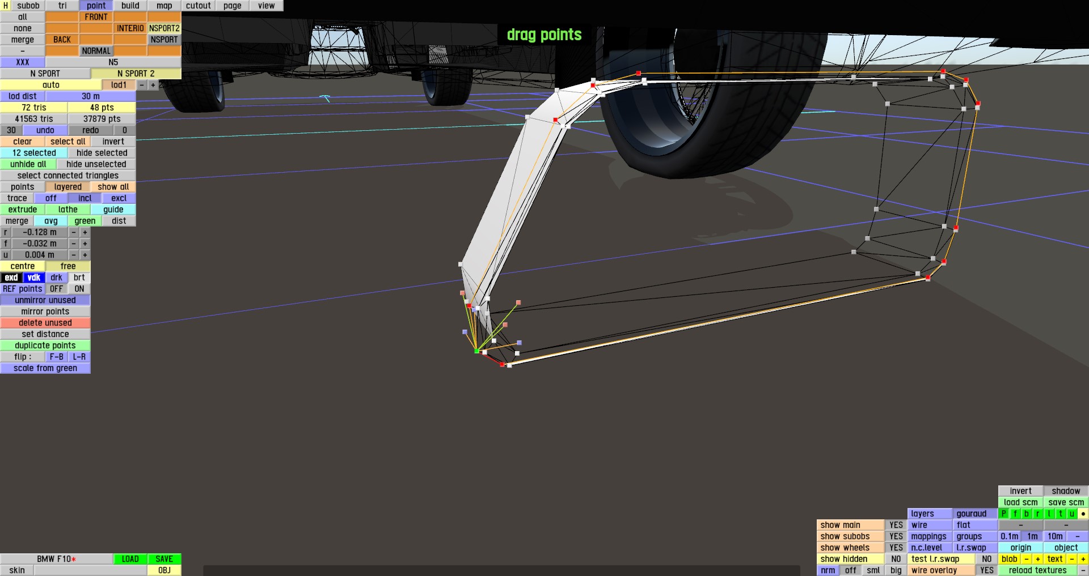
Task: Select the vdk colour swatch
Action: (x=34, y=278)
